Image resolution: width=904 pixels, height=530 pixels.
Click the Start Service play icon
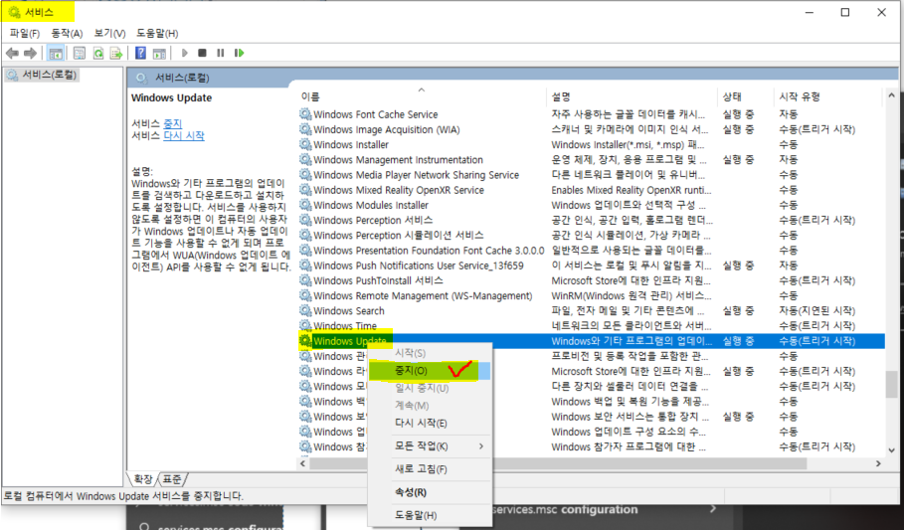(185, 53)
